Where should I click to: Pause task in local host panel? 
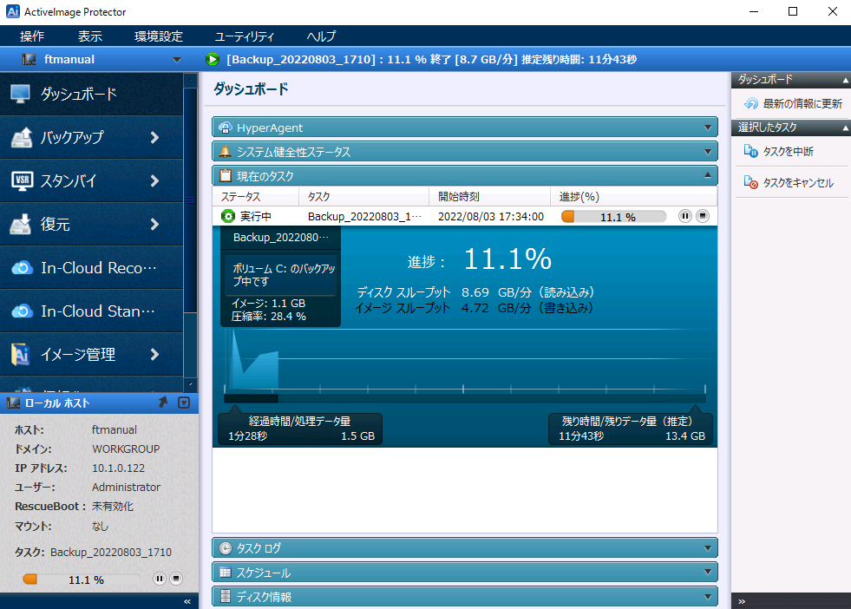pos(159,580)
